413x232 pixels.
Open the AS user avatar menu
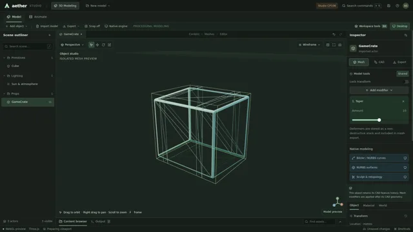tap(406, 6)
